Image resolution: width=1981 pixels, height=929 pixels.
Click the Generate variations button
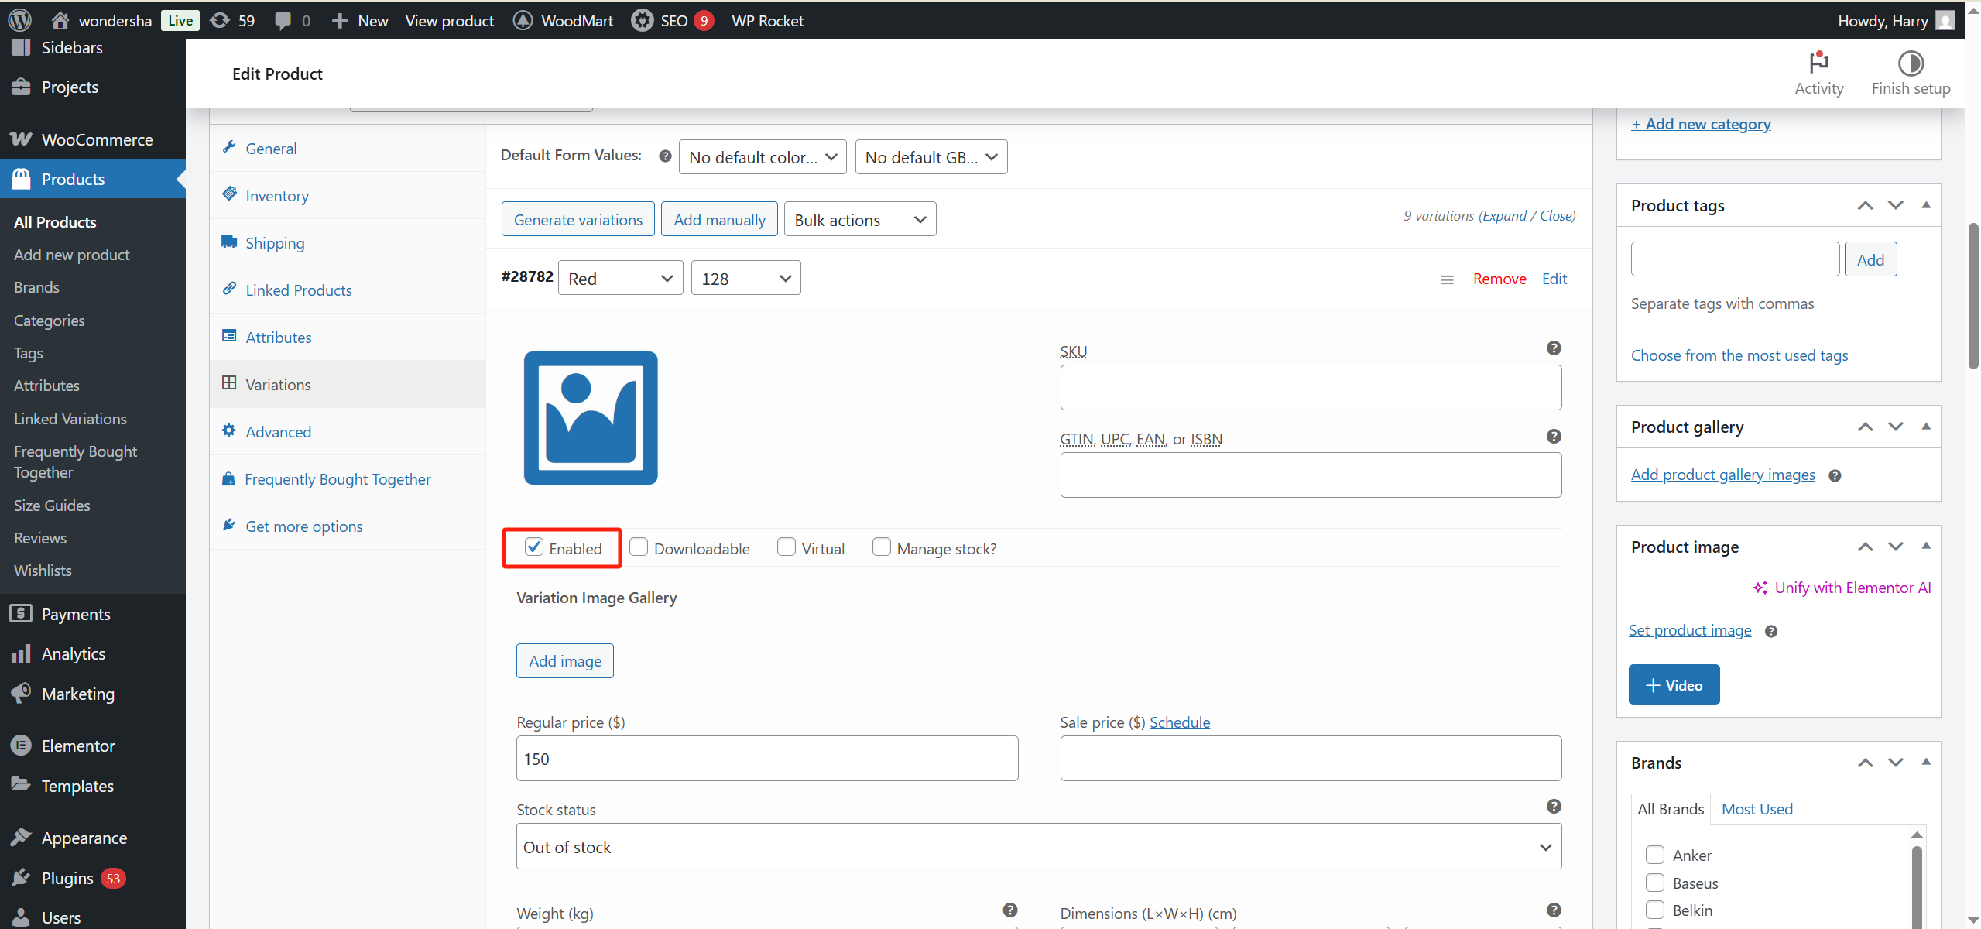click(578, 220)
